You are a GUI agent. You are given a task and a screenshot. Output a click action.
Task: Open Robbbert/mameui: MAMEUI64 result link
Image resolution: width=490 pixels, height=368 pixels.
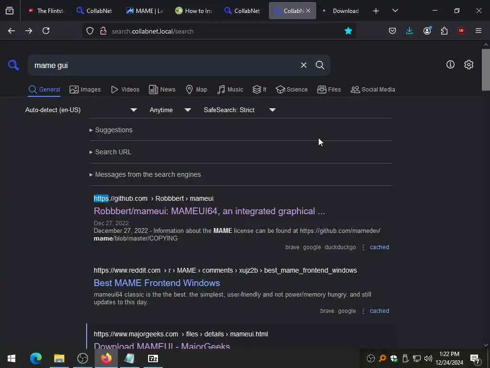click(x=209, y=211)
